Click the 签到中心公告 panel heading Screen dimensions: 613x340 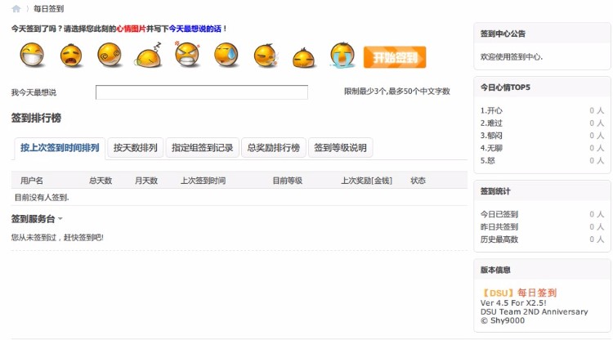[503, 34]
